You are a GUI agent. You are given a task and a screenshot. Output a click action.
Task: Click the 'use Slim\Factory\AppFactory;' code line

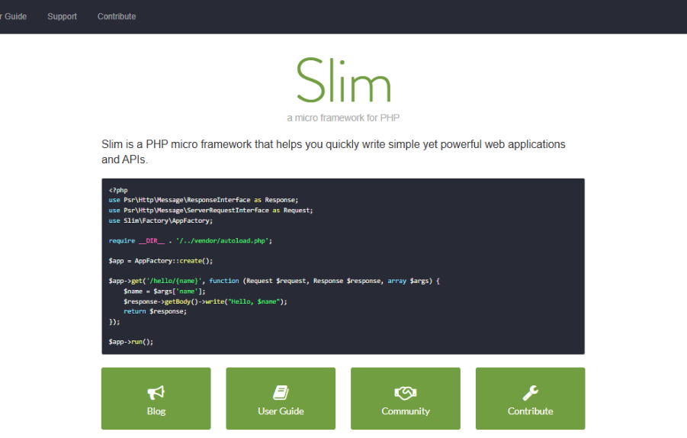pos(161,221)
